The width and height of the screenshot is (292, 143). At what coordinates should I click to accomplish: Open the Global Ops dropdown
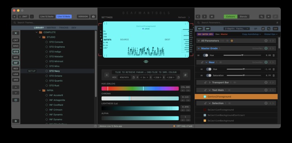coord(271,34)
